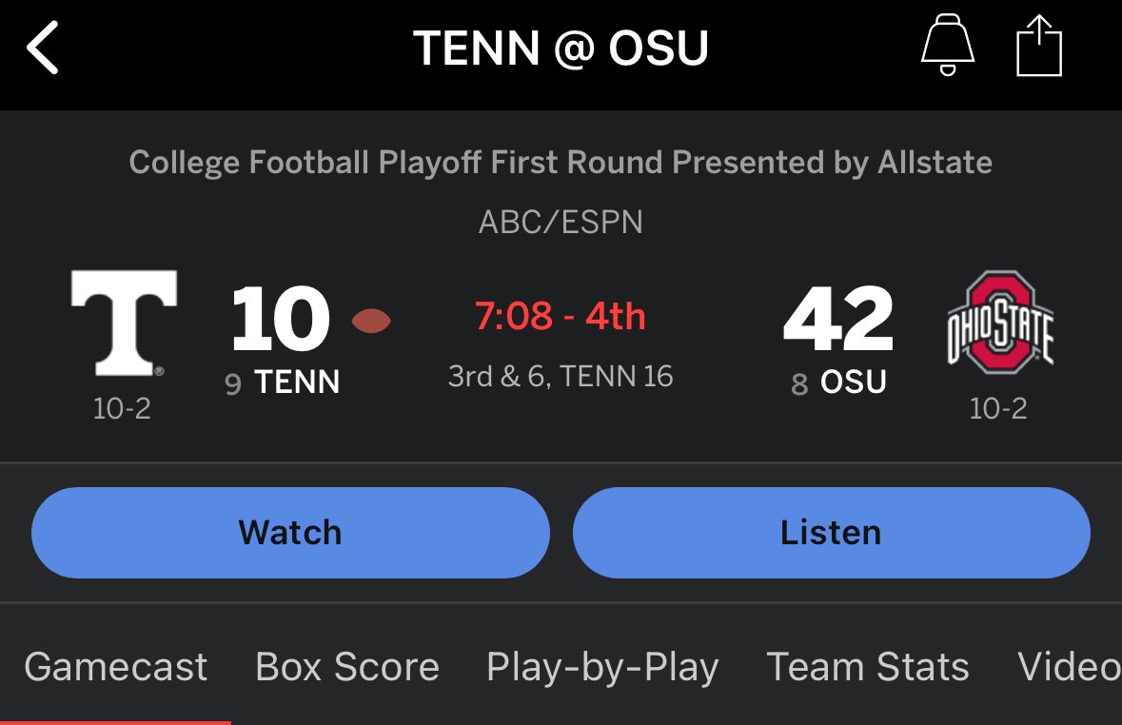Enable game alerts with bell icon
The height and width of the screenshot is (725, 1122).
(947, 47)
